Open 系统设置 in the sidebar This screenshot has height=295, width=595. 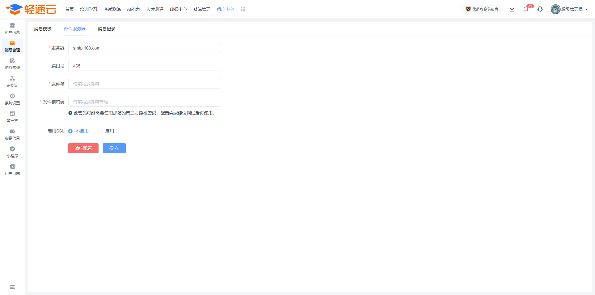tap(12, 99)
